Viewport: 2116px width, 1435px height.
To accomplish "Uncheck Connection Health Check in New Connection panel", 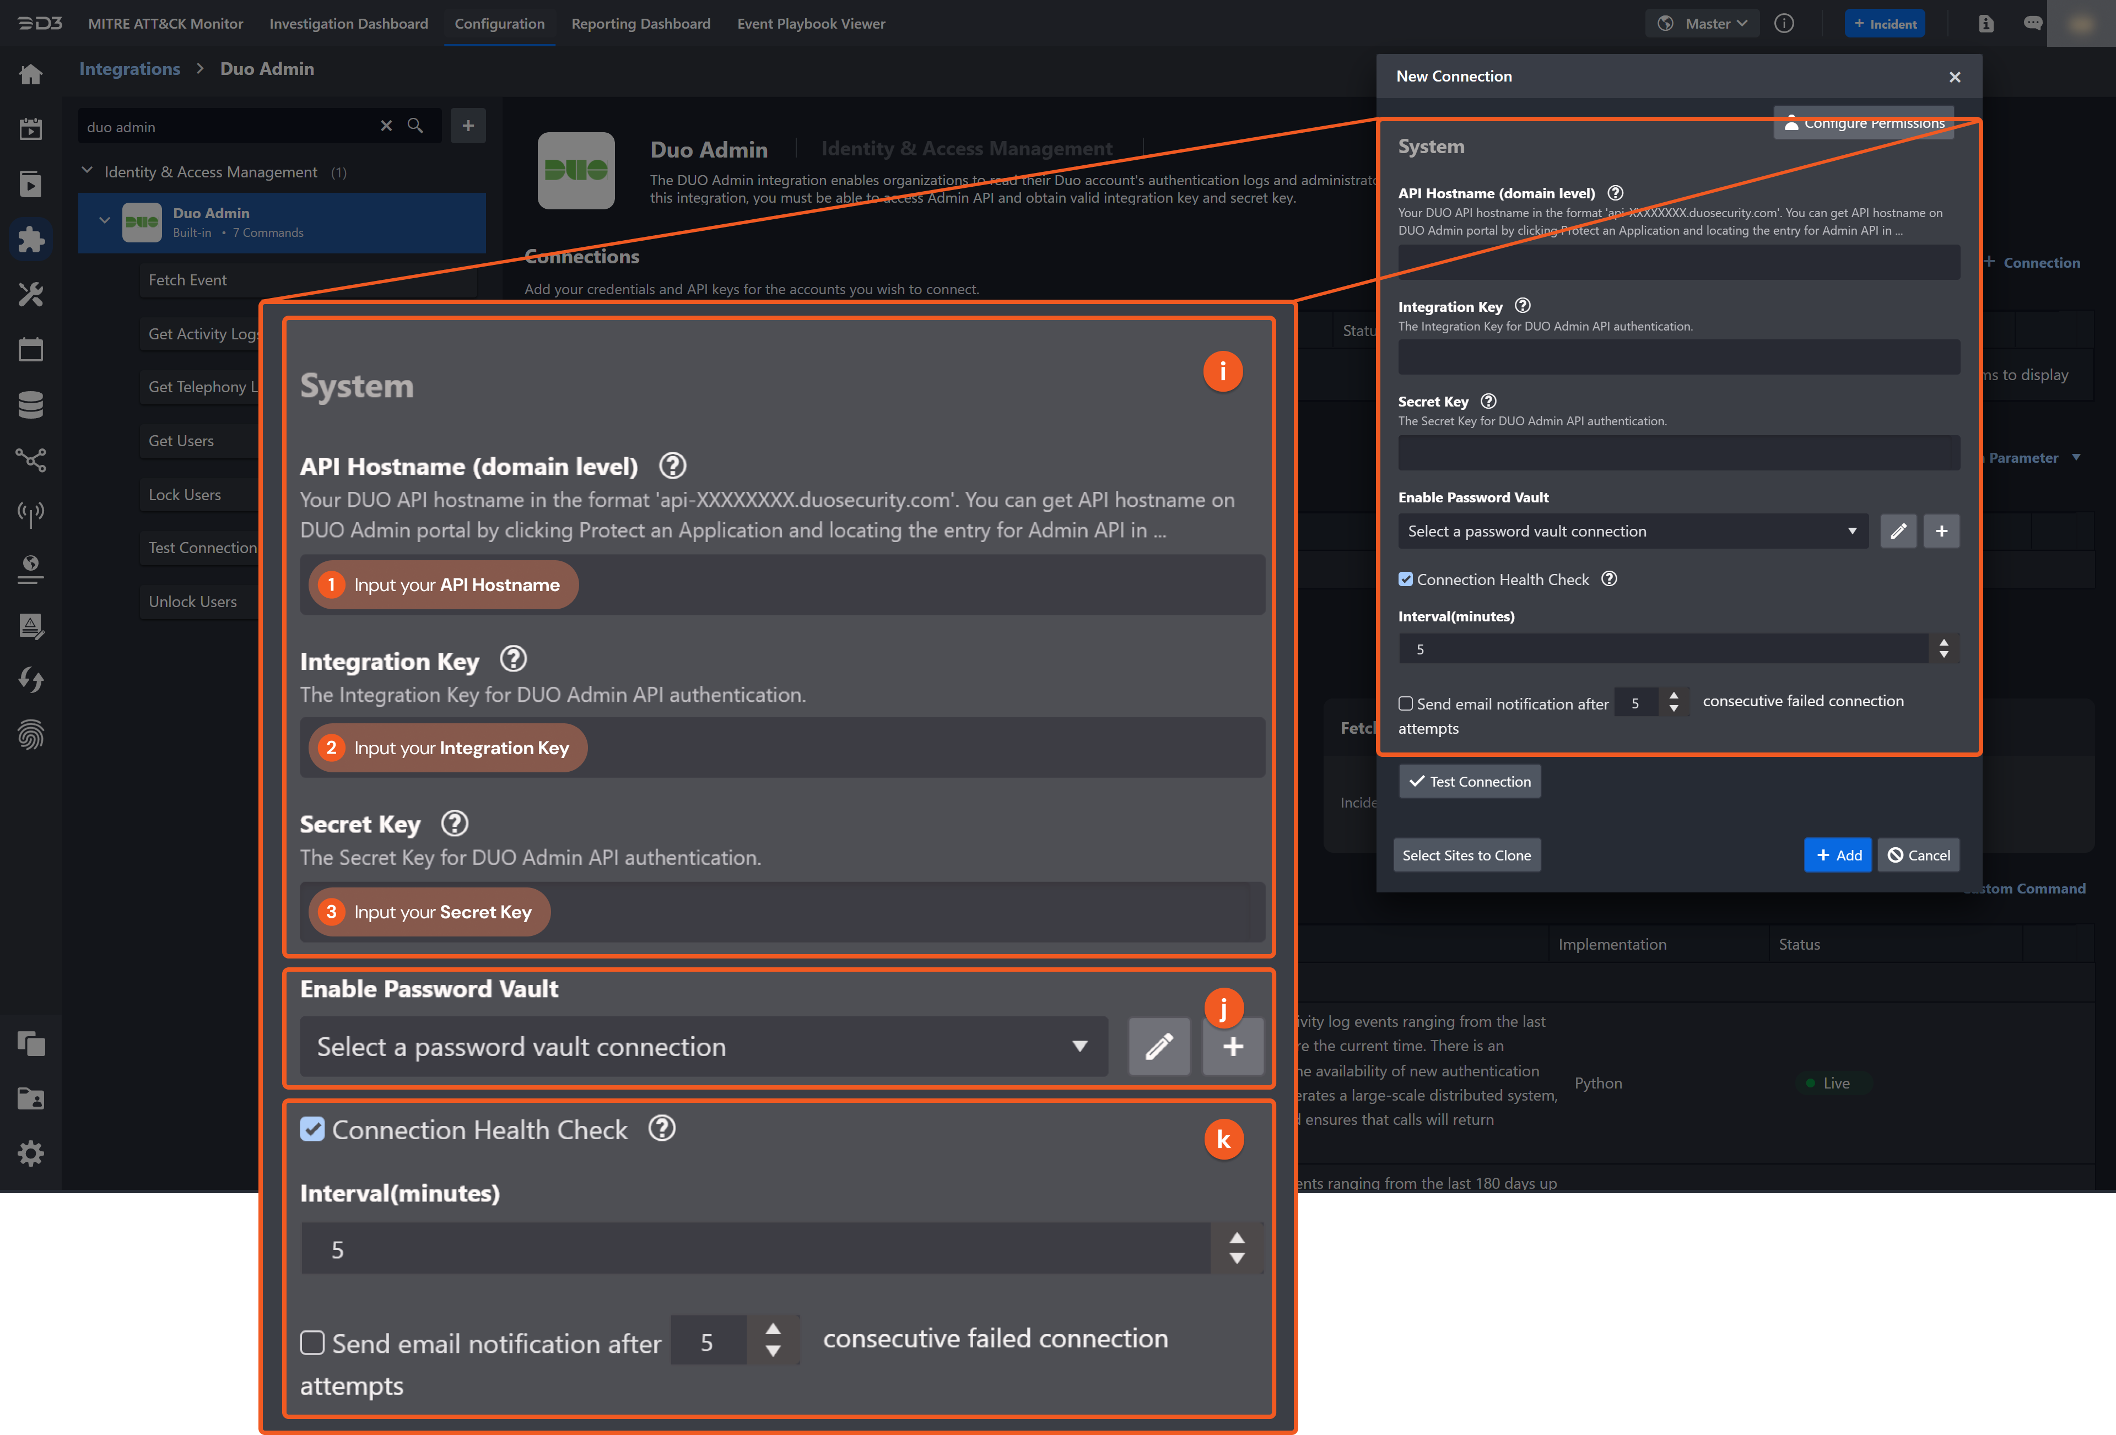I will pos(1406,579).
